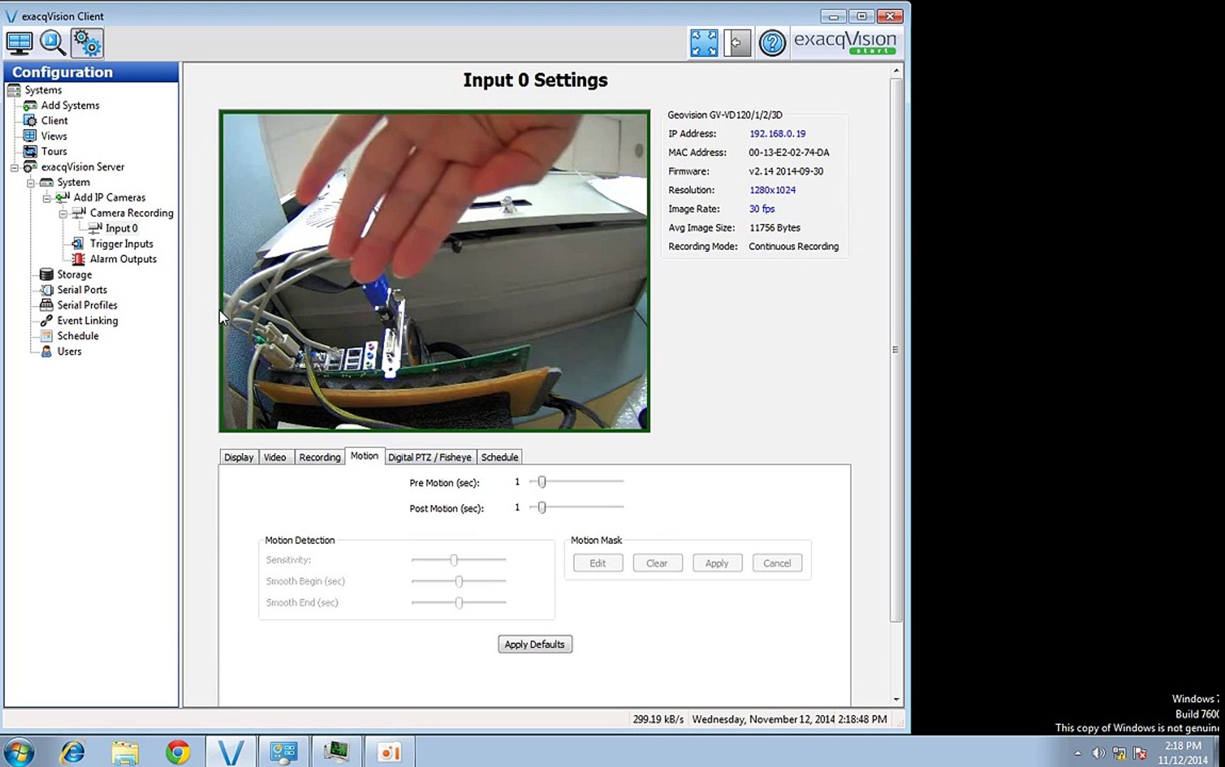Launch Google Chrome from taskbar
1225x767 pixels.
point(178,752)
